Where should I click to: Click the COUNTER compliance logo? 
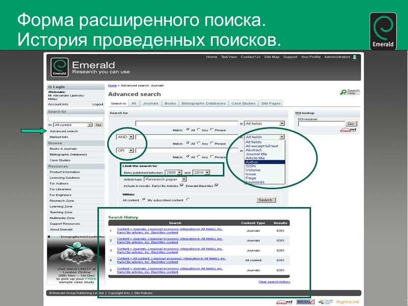click(x=304, y=301)
